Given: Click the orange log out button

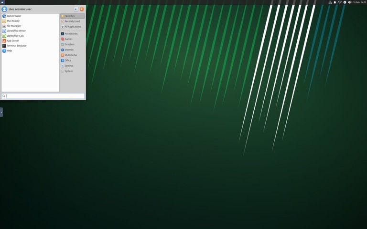Looking at the screenshot, I should pyautogui.click(x=82, y=9).
